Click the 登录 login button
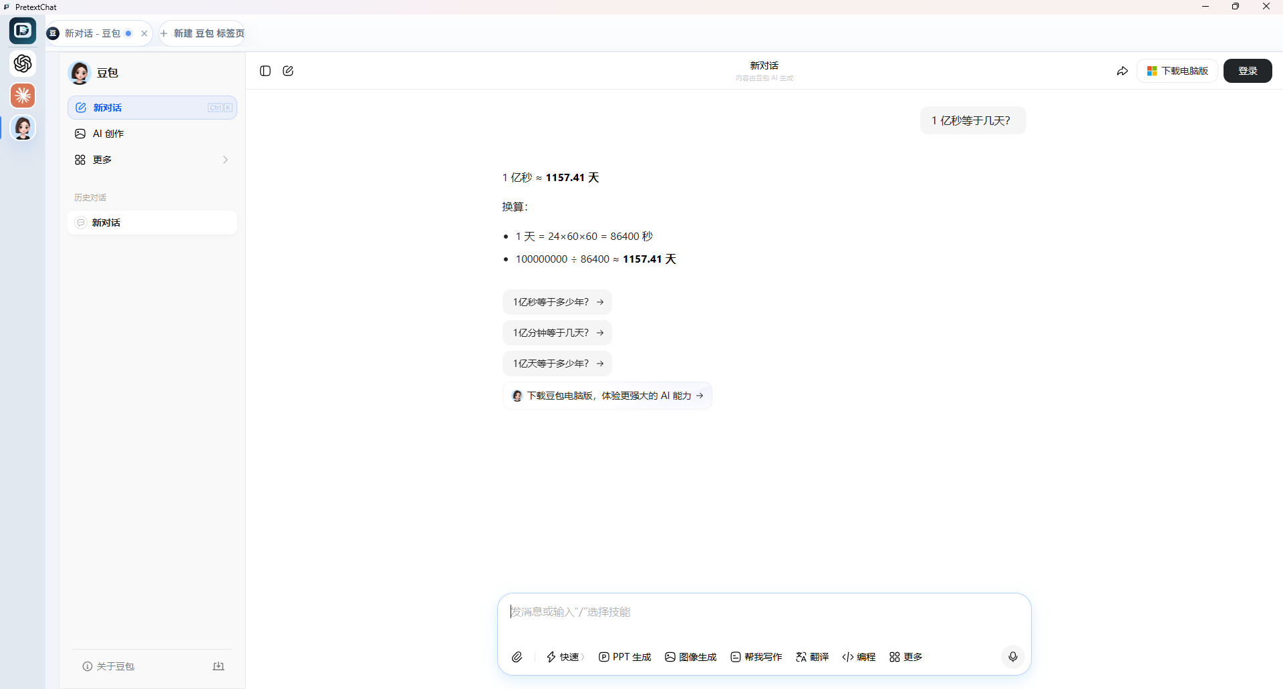1283x689 pixels. click(x=1247, y=71)
